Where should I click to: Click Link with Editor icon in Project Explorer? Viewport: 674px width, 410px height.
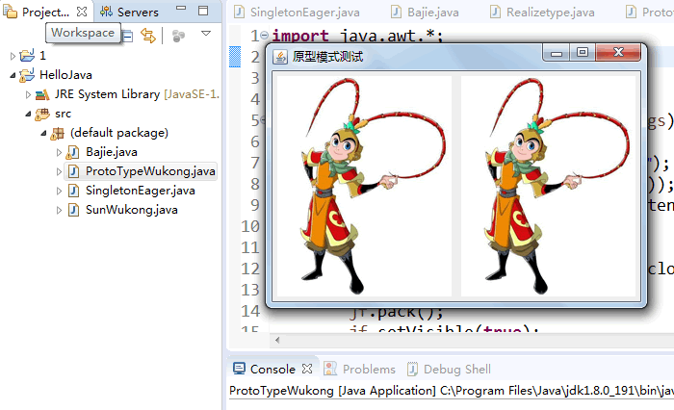[x=147, y=36]
